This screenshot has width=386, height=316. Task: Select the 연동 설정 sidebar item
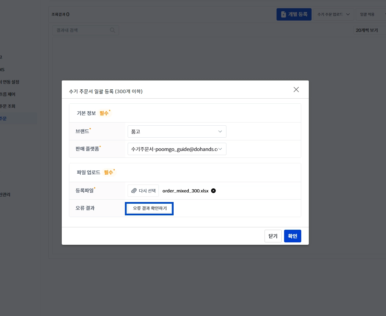(x=9, y=82)
